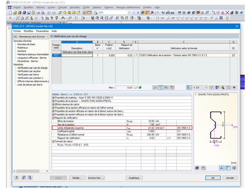This screenshot has width=251, height=188.
Task: Go to next load case arrow
Action: coord(138,13)
